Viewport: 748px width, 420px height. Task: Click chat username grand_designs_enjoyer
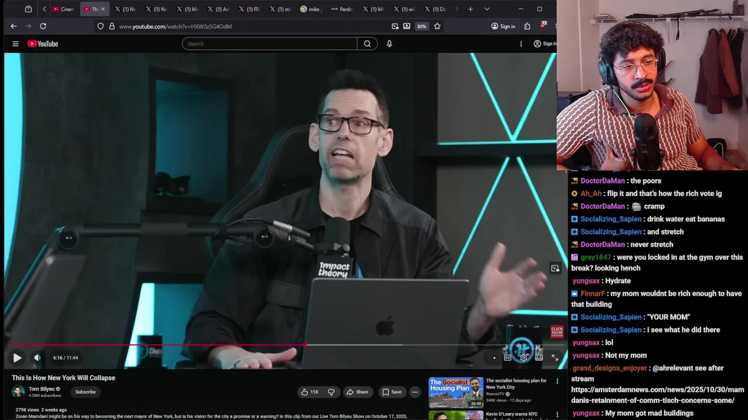coord(610,368)
